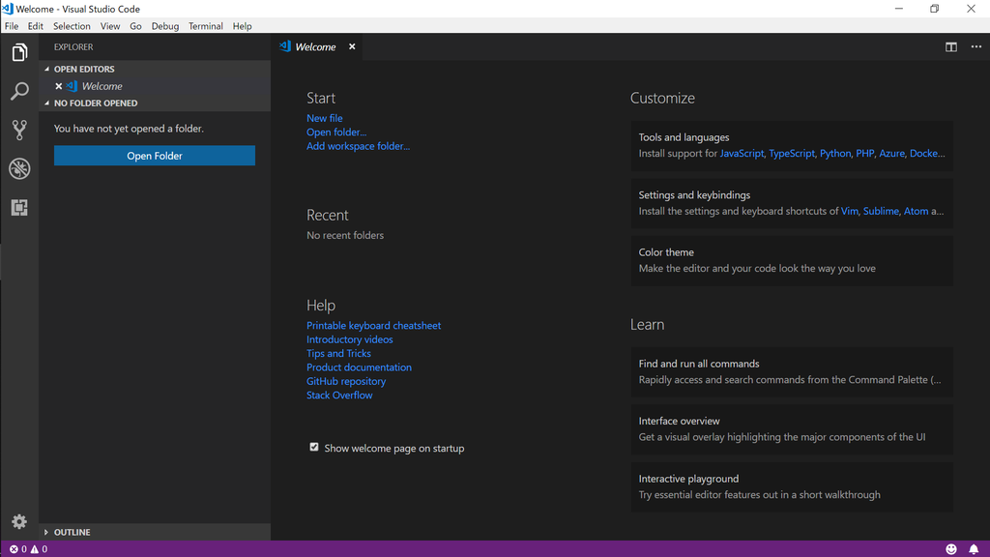
Task: Open the editor More Actions ellipsis
Action: 976,46
